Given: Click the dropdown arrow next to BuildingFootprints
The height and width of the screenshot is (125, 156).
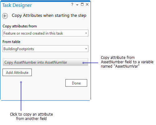Looking at the screenshot, I should 86,49.
